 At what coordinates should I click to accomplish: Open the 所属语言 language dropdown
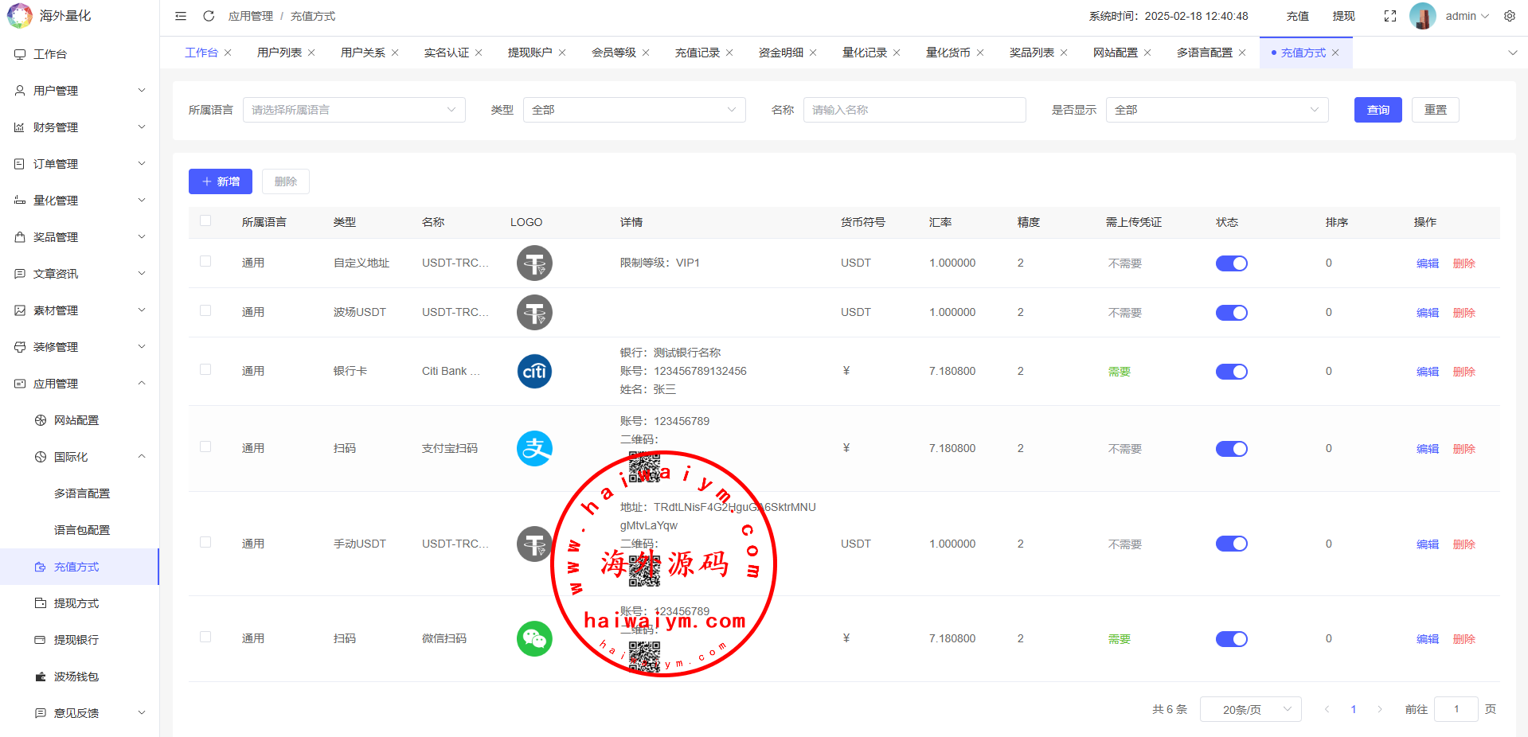point(354,110)
